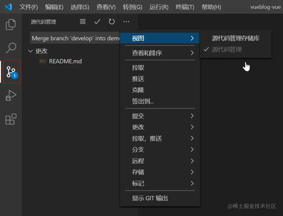Click the commit message input box

[75, 38]
